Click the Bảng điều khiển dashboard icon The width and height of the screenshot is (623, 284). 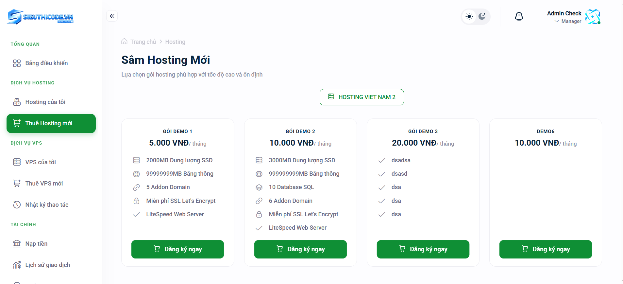(x=17, y=63)
